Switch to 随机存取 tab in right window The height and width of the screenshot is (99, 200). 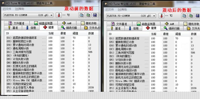point(189,24)
